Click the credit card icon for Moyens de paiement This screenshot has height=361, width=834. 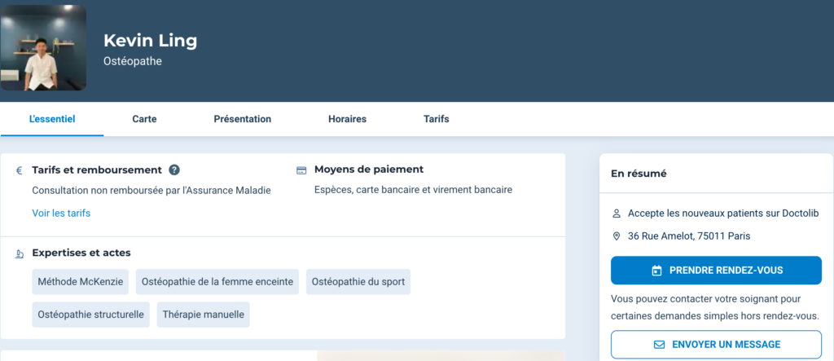point(301,170)
